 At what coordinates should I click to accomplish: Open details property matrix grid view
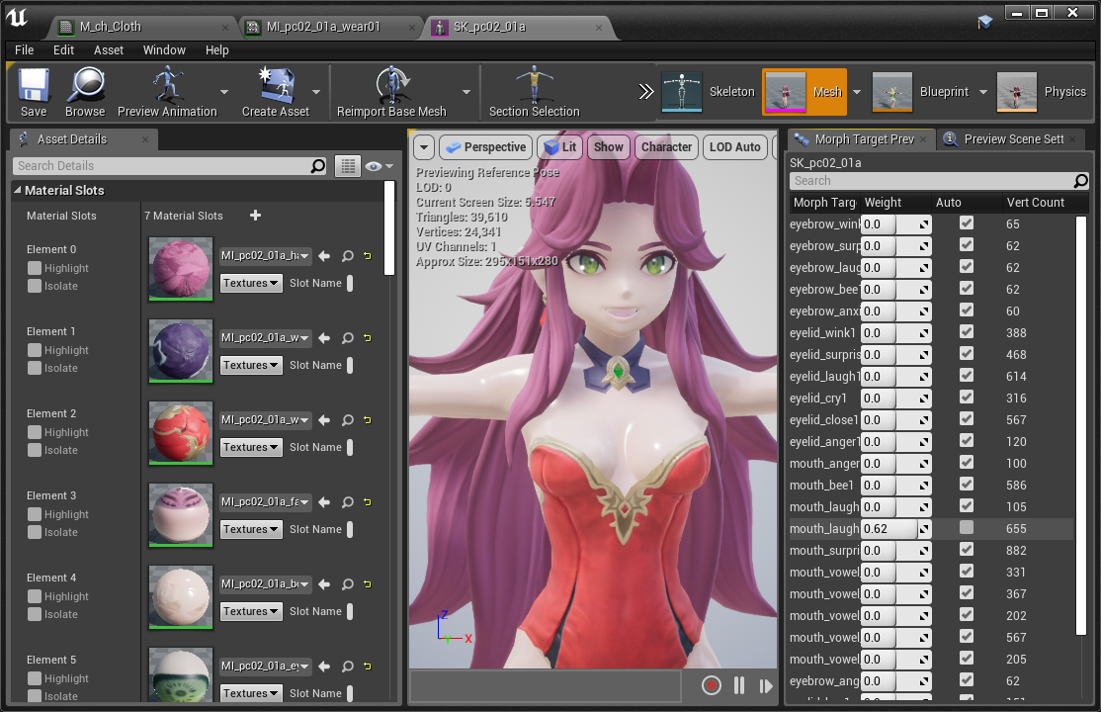click(x=348, y=166)
